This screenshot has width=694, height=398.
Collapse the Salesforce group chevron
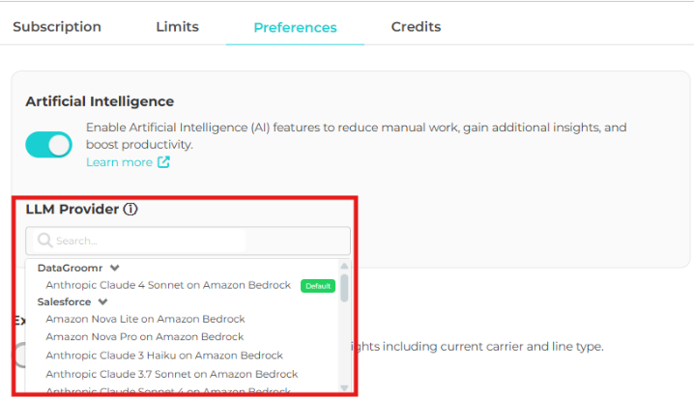tap(101, 301)
